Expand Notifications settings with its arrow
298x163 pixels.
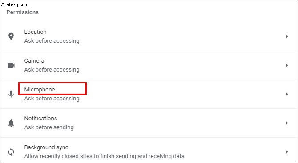[x=287, y=123]
